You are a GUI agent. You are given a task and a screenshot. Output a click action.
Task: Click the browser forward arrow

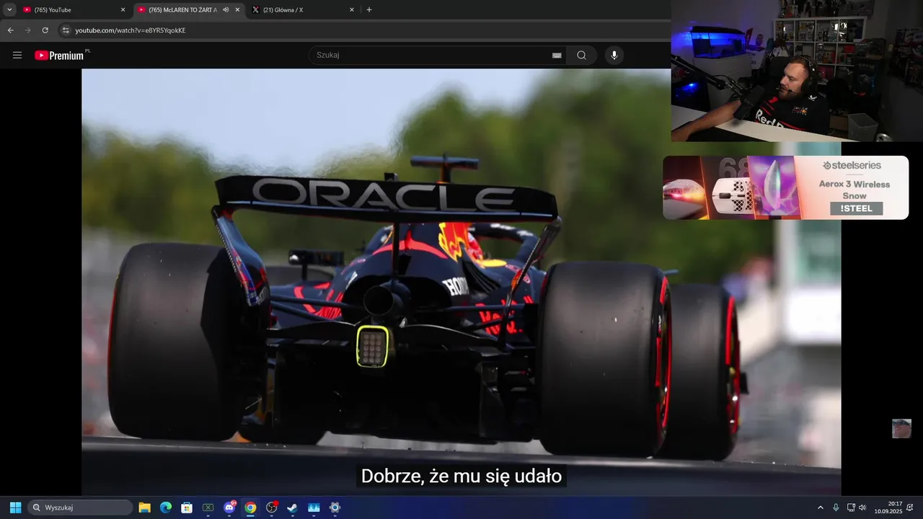pyautogui.click(x=27, y=30)
